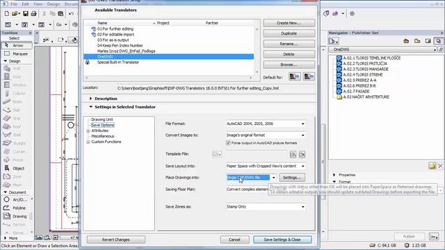Select Miscellaneous settings page
The width and height of the screenshot is (445, 250).
pyautogui.click(x=103, y=136)
